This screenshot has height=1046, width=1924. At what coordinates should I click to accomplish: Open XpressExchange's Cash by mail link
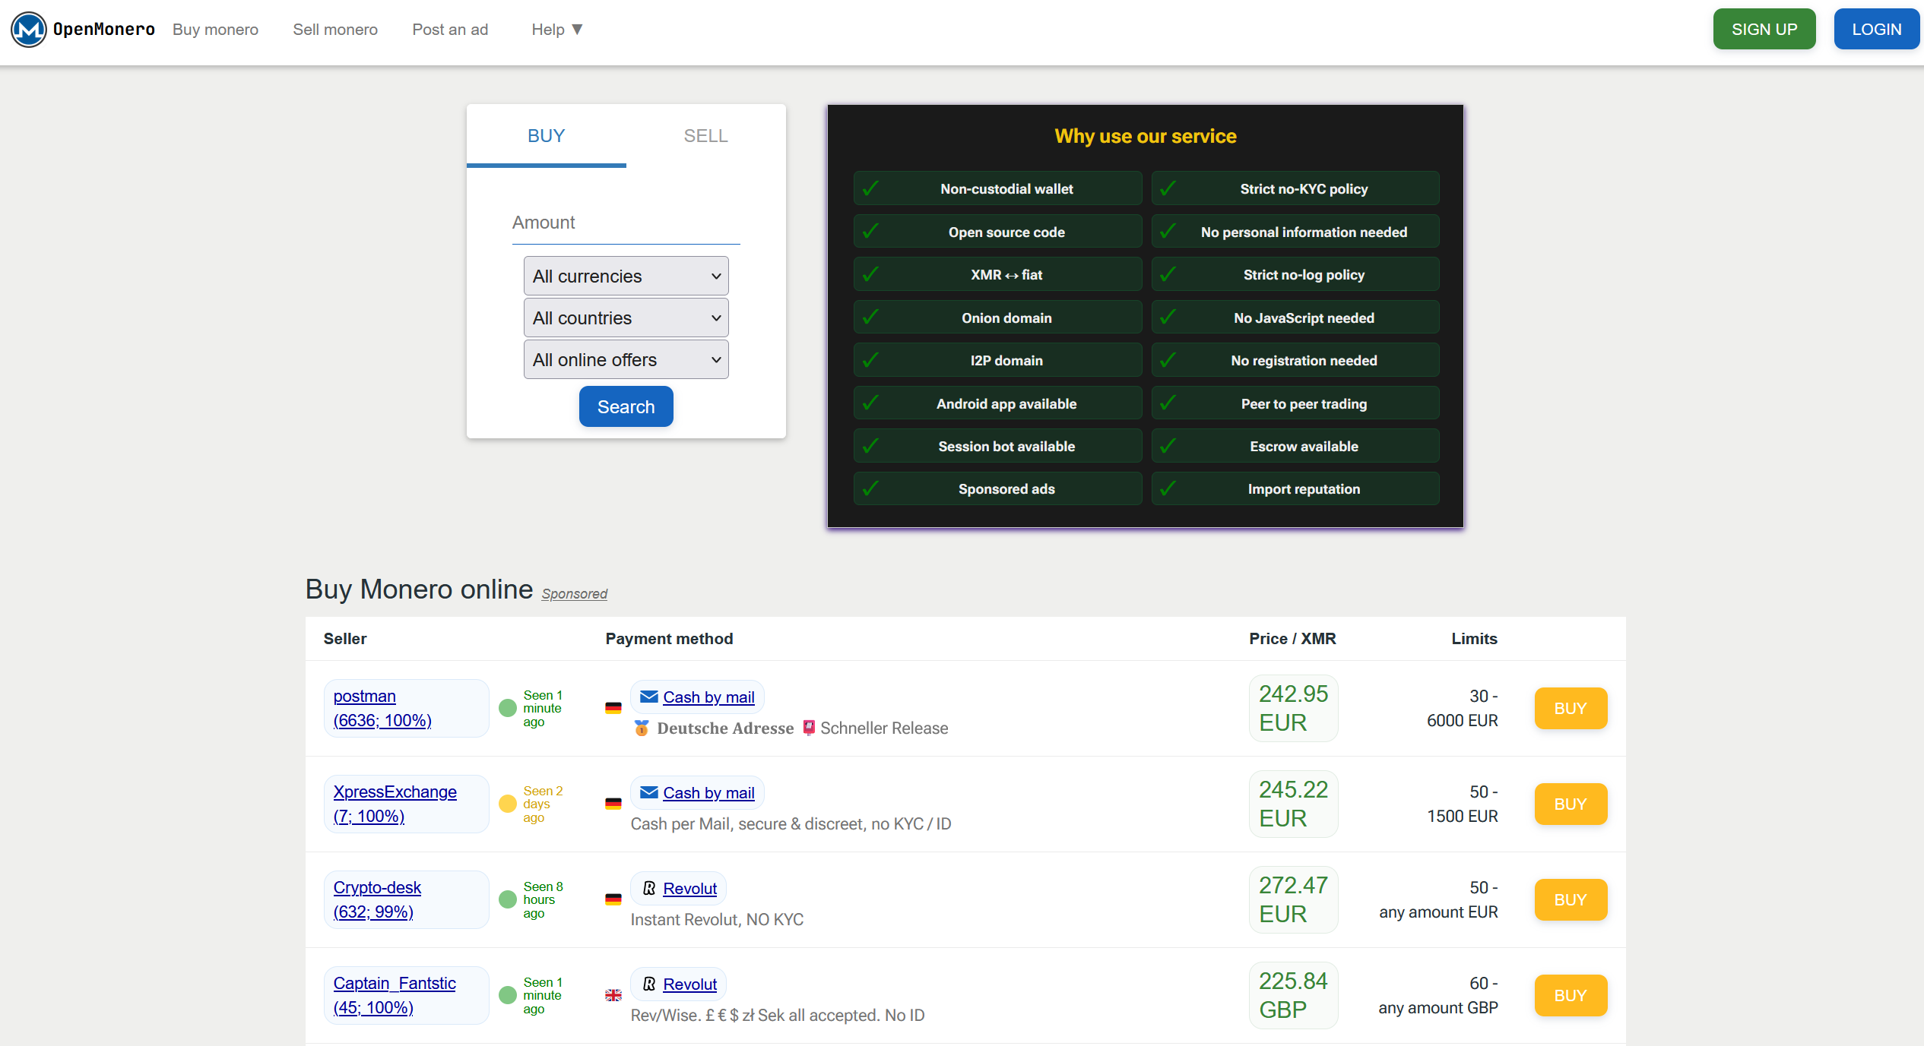pos(708,792)
